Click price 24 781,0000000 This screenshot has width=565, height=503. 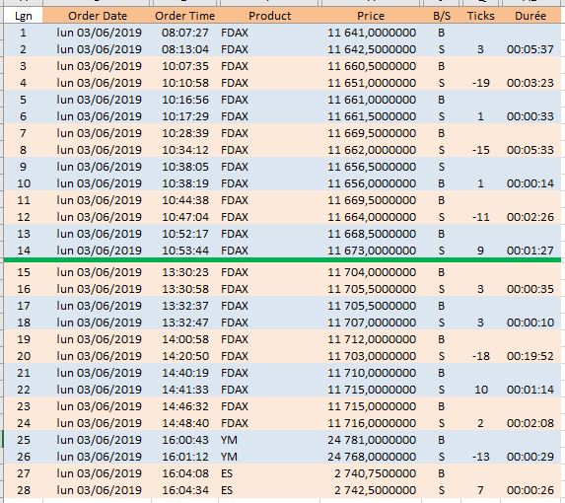point(372,440)
